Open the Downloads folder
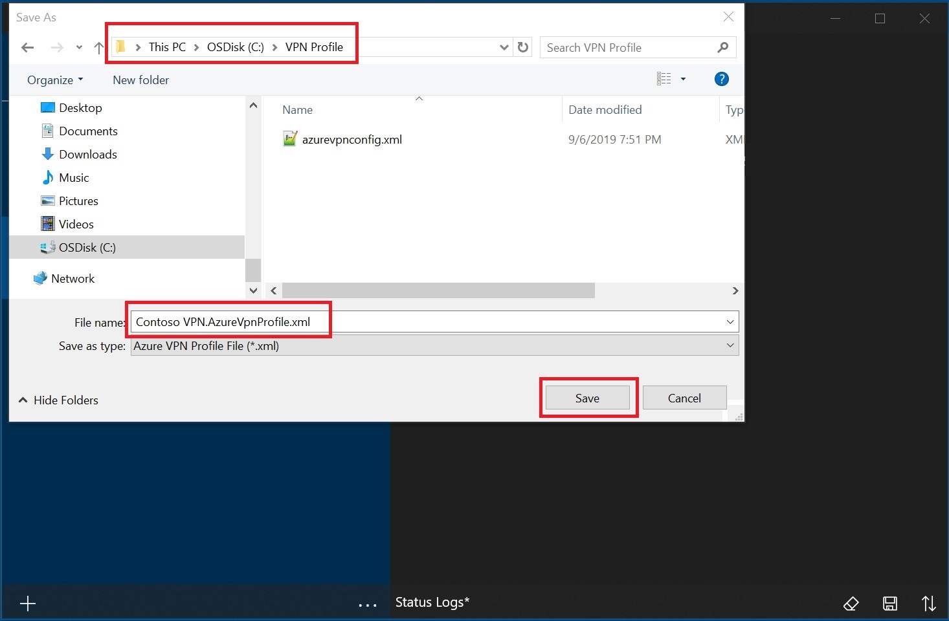949x621 pixels. coord(88,154)
